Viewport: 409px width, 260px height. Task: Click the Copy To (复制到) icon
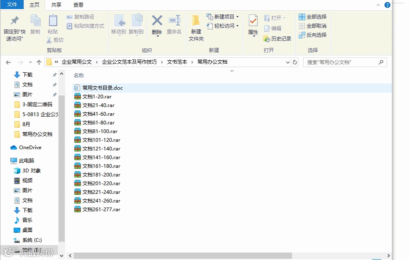click(x=137, y=20)
